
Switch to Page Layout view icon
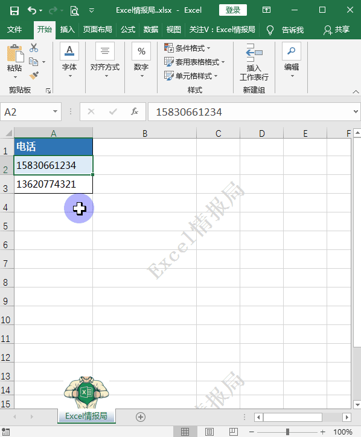(209, 432)
